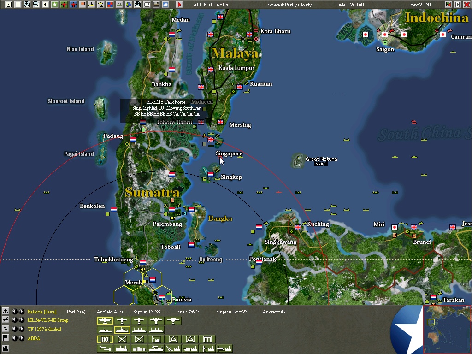Click the factory industry icon in bottom panel
Viewport: 472px width, 354px height.
[x=6, y=348]
